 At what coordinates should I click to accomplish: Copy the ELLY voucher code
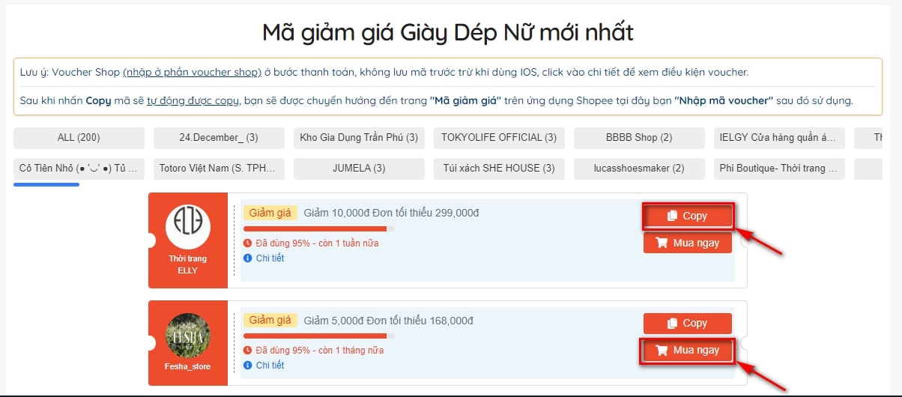point(687,216)
